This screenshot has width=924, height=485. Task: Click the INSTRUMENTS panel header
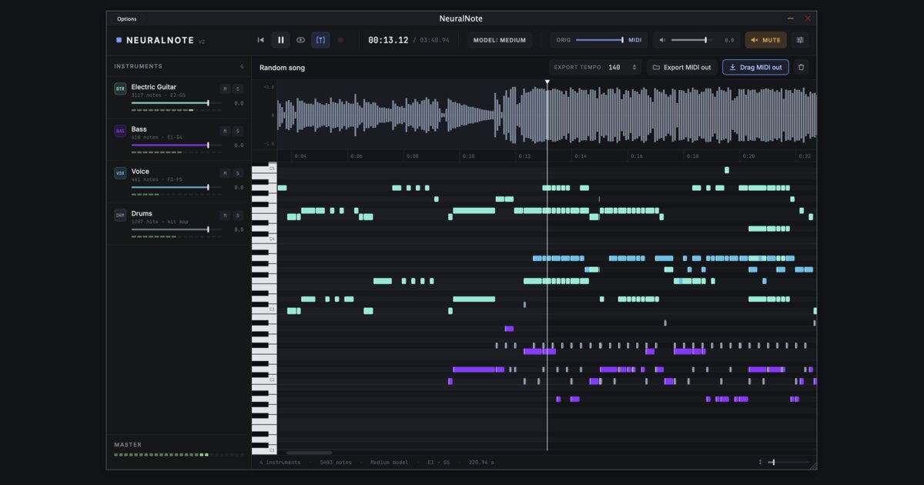pyautogui.click(x=139, y=66)
